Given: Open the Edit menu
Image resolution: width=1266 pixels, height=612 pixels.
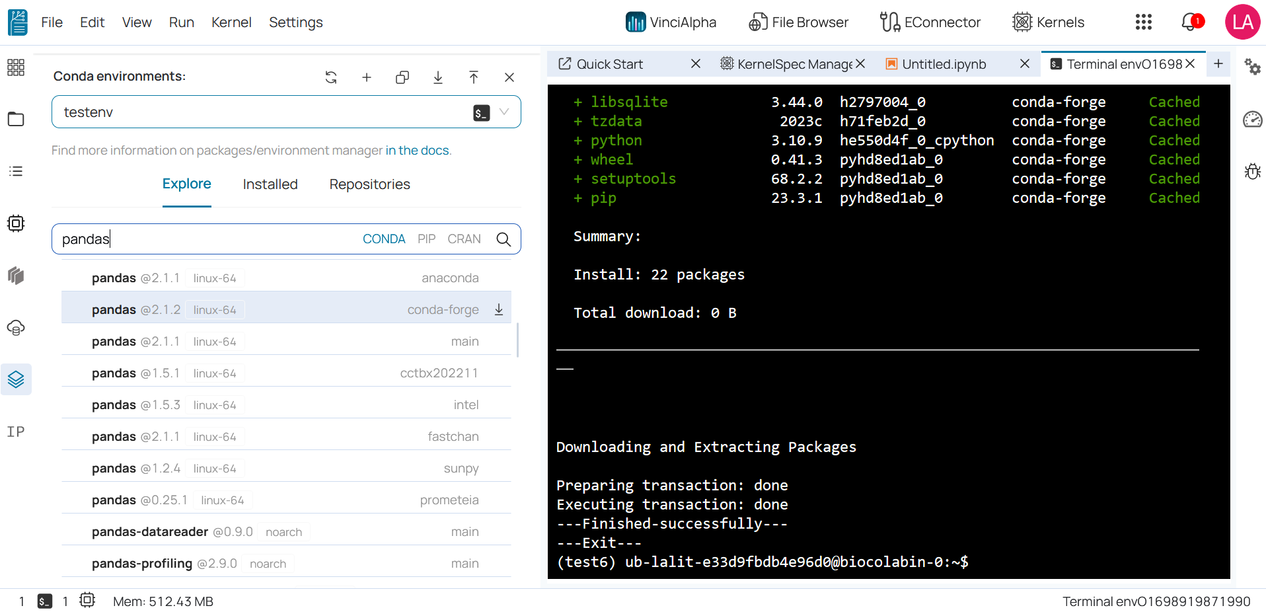Looking at the screenshot, I should coord(92,22).
